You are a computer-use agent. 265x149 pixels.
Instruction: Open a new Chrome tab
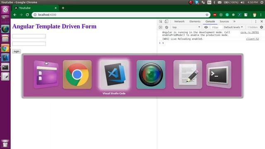click(x=63, y=8)
